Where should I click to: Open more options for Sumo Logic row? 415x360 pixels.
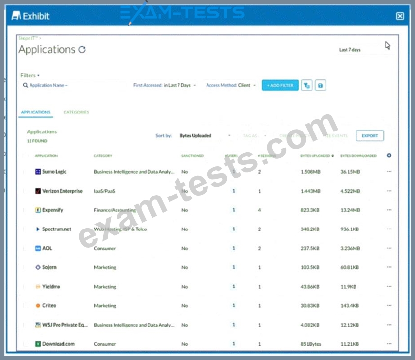pos(389,172)
